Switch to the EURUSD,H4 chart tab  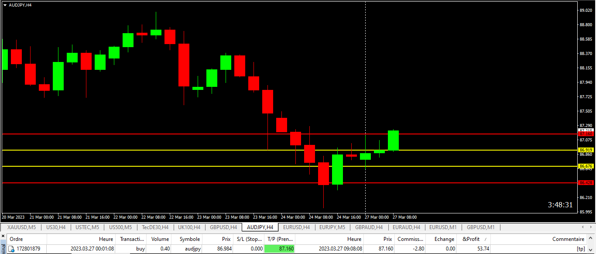[296, 227]
